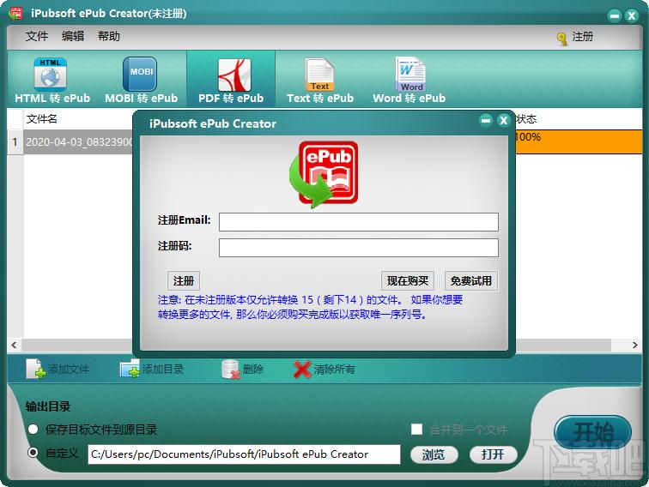This screenshot has width=649, height=487.
Task: Click the 免费试用 button
Action: click(471, 281)
